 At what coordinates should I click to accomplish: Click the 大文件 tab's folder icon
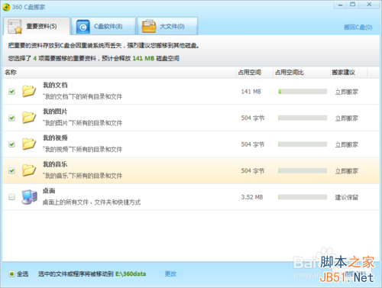point(149,26)
